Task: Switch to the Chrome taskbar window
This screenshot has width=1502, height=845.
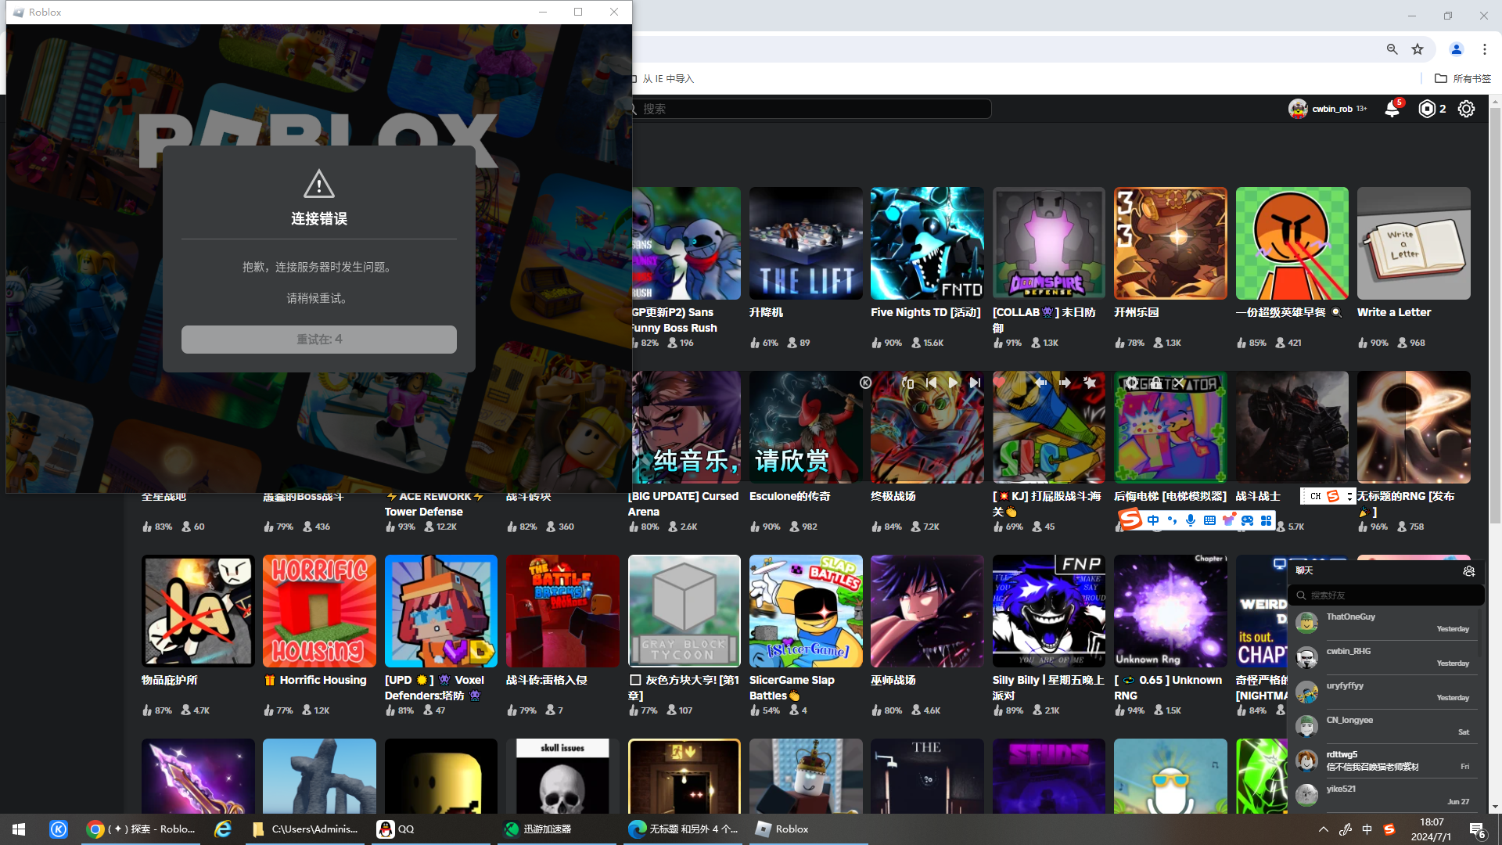Action: click(x=142, y=829)
